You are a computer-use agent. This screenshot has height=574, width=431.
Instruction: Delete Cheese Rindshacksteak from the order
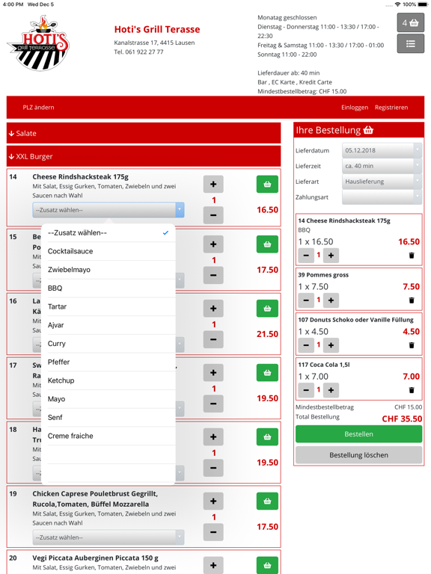[x=412, y=256]
